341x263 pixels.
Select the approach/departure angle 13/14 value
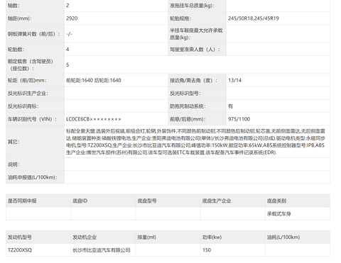(234, 80)
